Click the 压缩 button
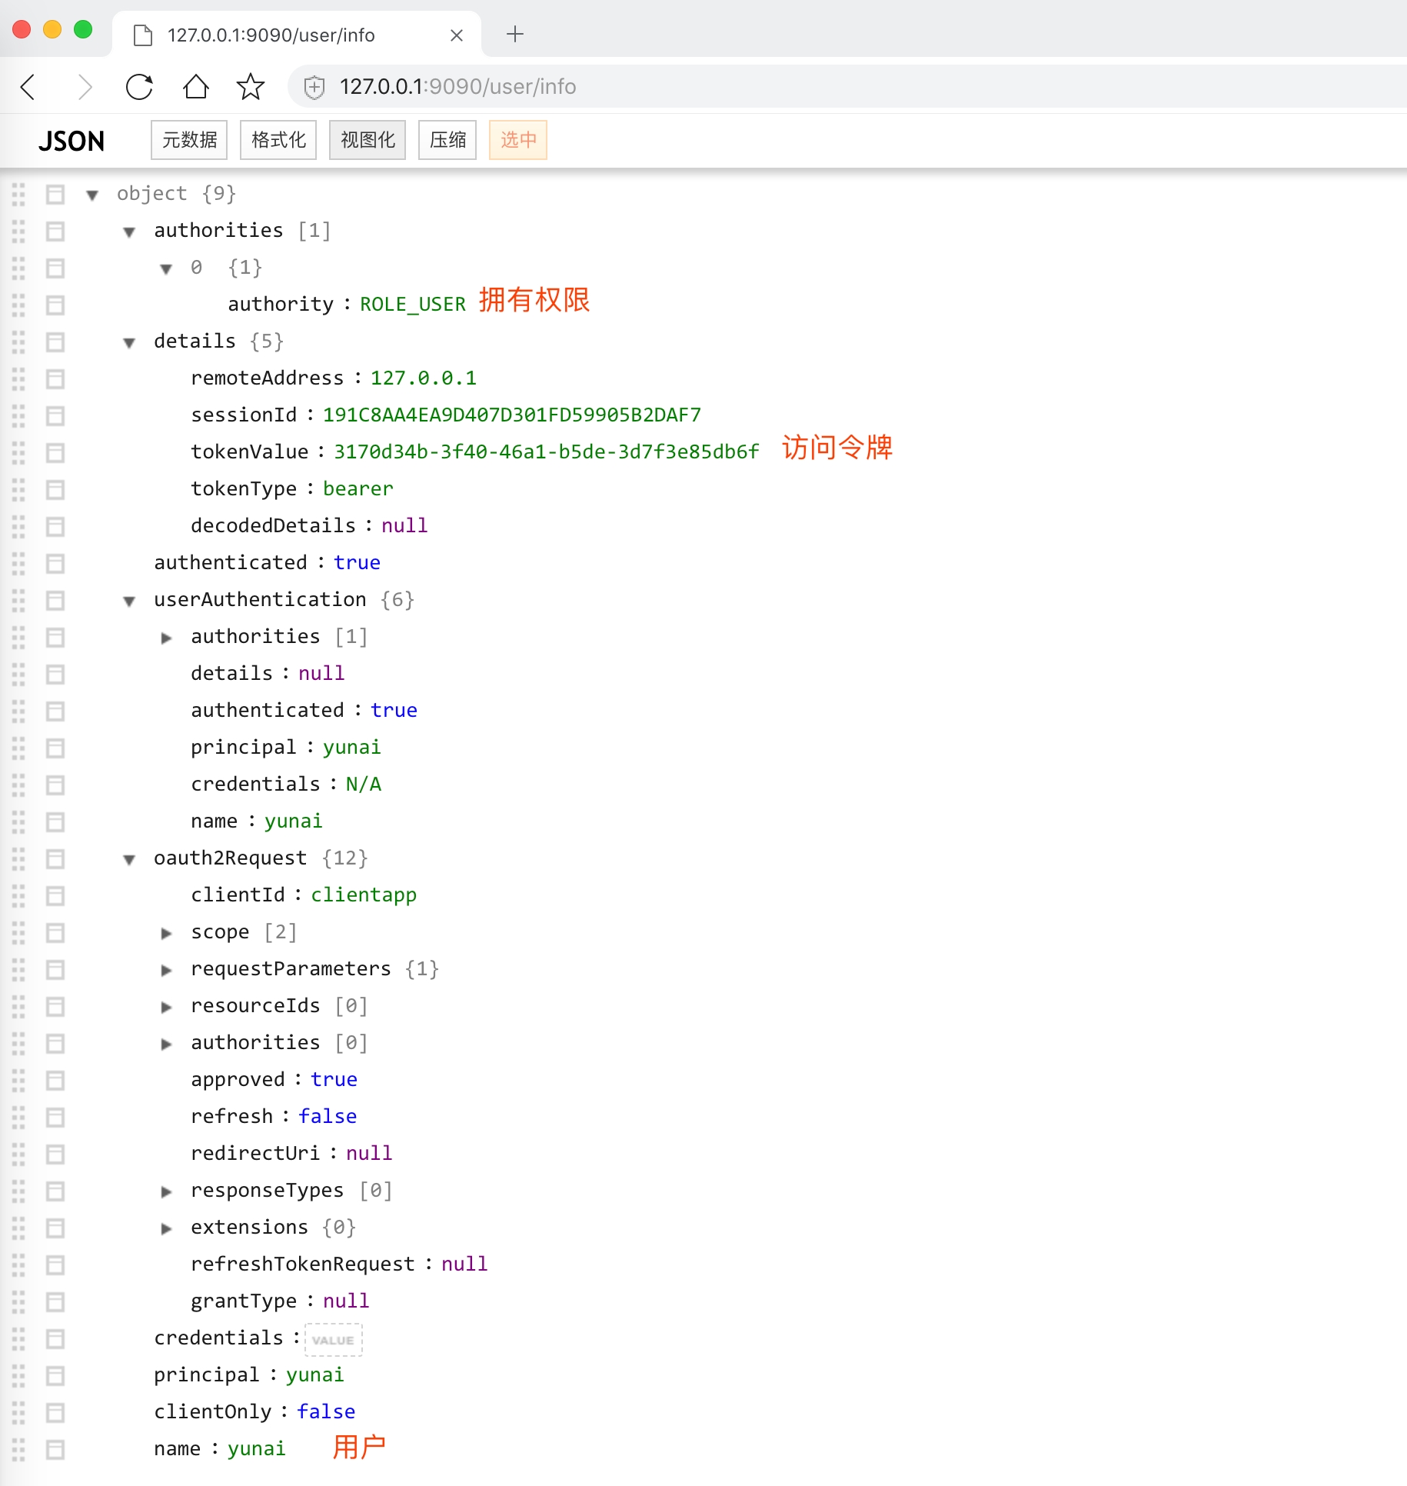The image size is (1407, 1486). pos(447,140)
